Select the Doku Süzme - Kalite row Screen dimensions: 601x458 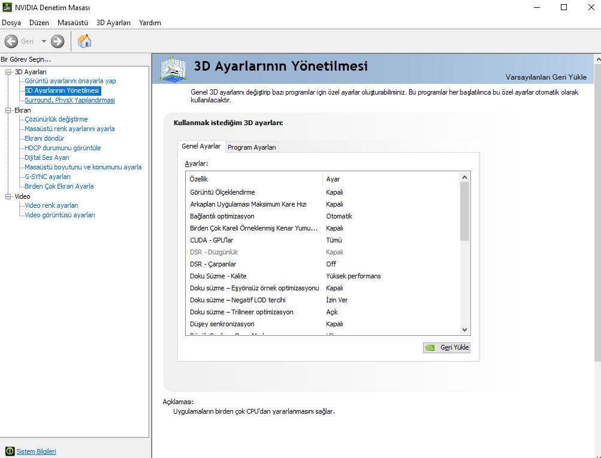tap(322, 276)
